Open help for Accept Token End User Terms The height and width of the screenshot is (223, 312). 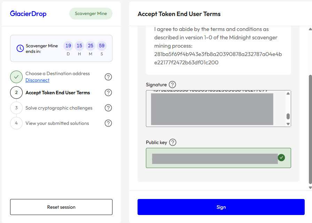pyautogui.click(x=108, y=93)
